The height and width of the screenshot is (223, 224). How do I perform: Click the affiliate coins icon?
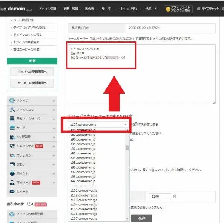click(x=168, y=9)
